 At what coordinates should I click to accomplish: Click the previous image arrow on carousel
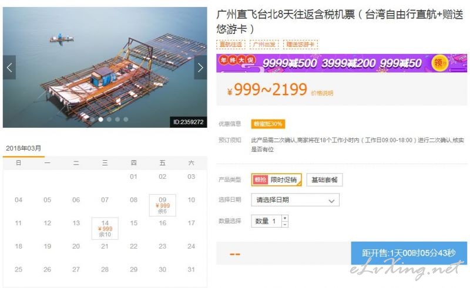(9, 67)
